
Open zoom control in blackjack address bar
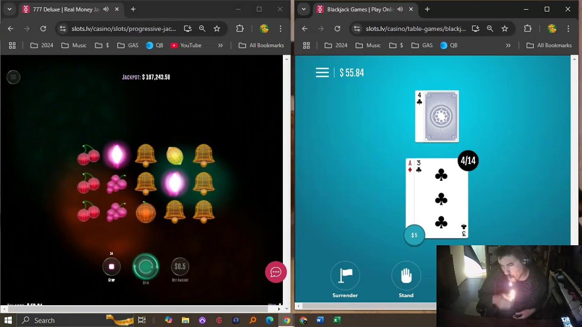click(490, 29)
